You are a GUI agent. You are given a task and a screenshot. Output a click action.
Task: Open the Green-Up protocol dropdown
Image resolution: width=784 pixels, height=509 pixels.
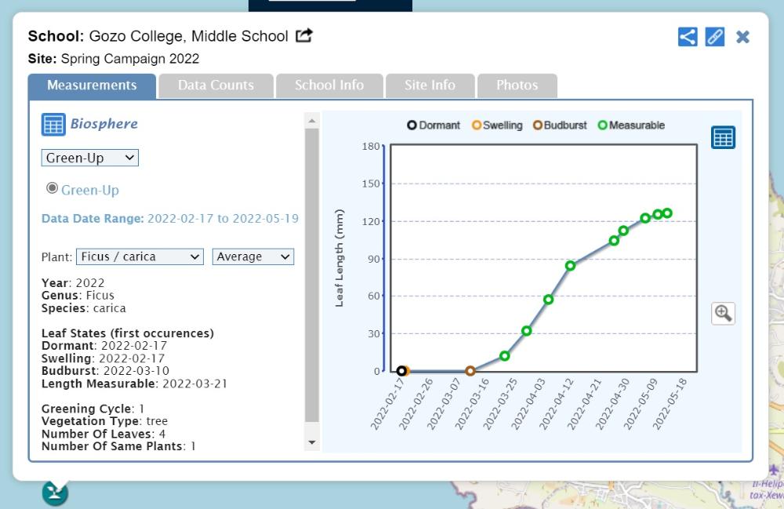90,158
